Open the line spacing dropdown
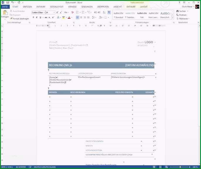This screenshot has height=169, width=201. pos(96,17)
